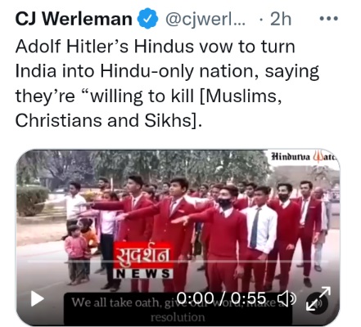Click the Hindutva Watch watermark in the video
The width and height of the screenshot is (361, 327).
point(304,157)
